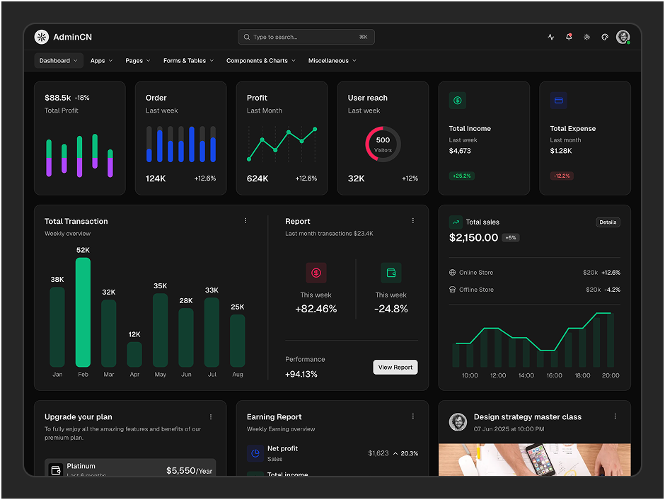
Task: Click the highlighted Feb 52K bar
Action: click(x=83, y=312)
